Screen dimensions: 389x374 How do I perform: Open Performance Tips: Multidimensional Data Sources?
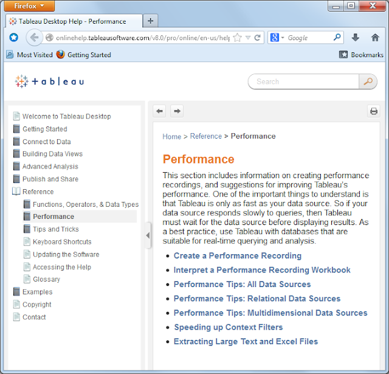click(270, 313)
